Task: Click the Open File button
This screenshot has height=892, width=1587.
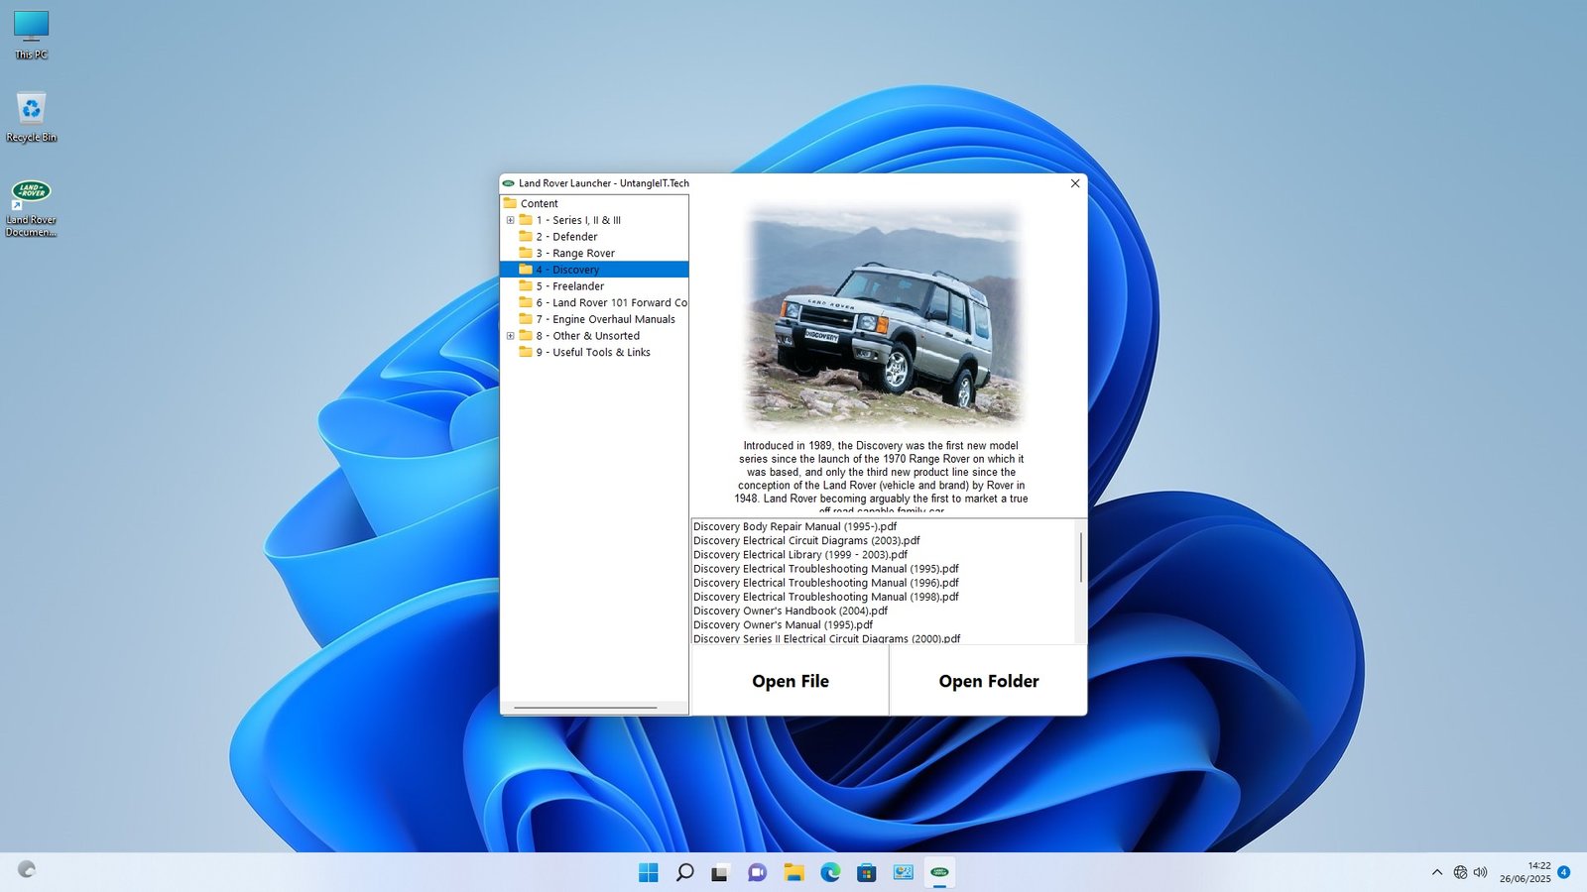Action: [790, 681]
